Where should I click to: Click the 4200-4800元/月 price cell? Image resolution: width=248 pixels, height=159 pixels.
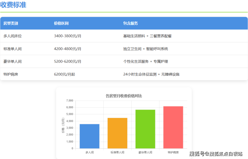(x=68, y=49)
